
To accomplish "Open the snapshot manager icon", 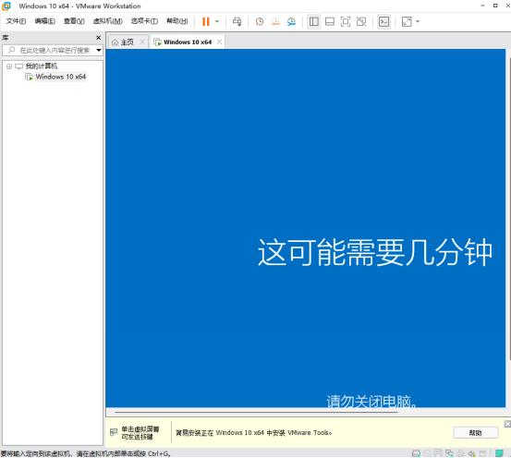I will [x=292, y=21].
